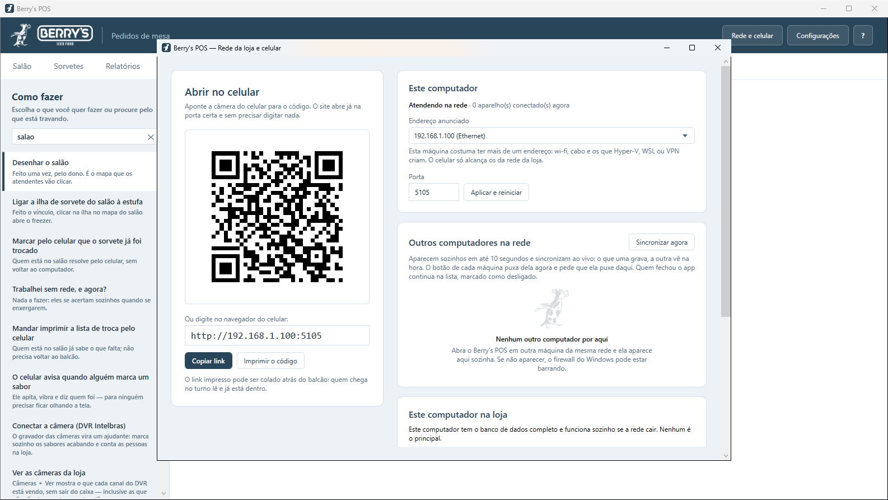Click Sincronizar agora button
888x500 pixels.
click(662, 242)
